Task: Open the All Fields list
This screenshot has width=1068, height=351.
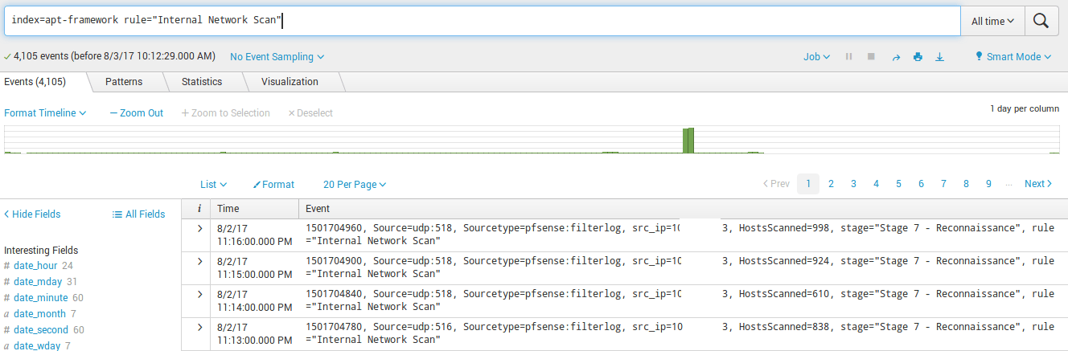Action: tap(138, 214)
